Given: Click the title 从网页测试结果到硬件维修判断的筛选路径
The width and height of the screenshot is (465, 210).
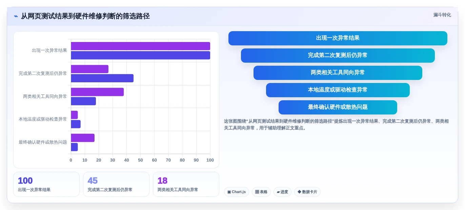Looking at the screenshot, I should (85, 16).
